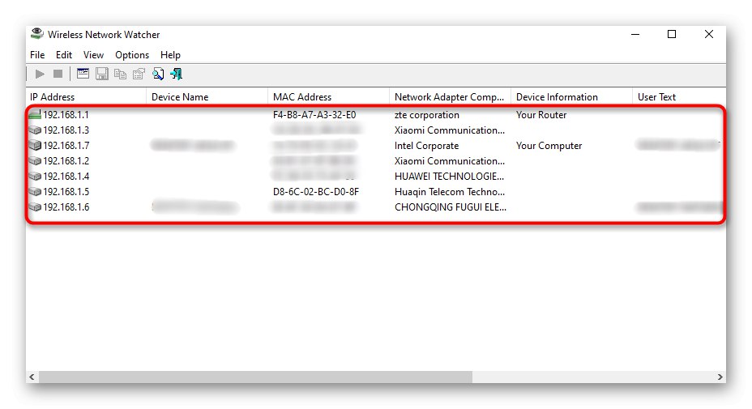Click the HUAWEI TECHNOLOGIE... cell

(x=450, y=176)
